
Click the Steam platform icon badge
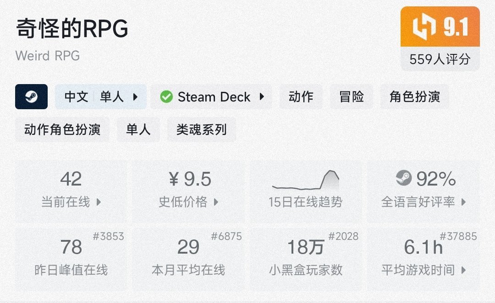(31, 97)
